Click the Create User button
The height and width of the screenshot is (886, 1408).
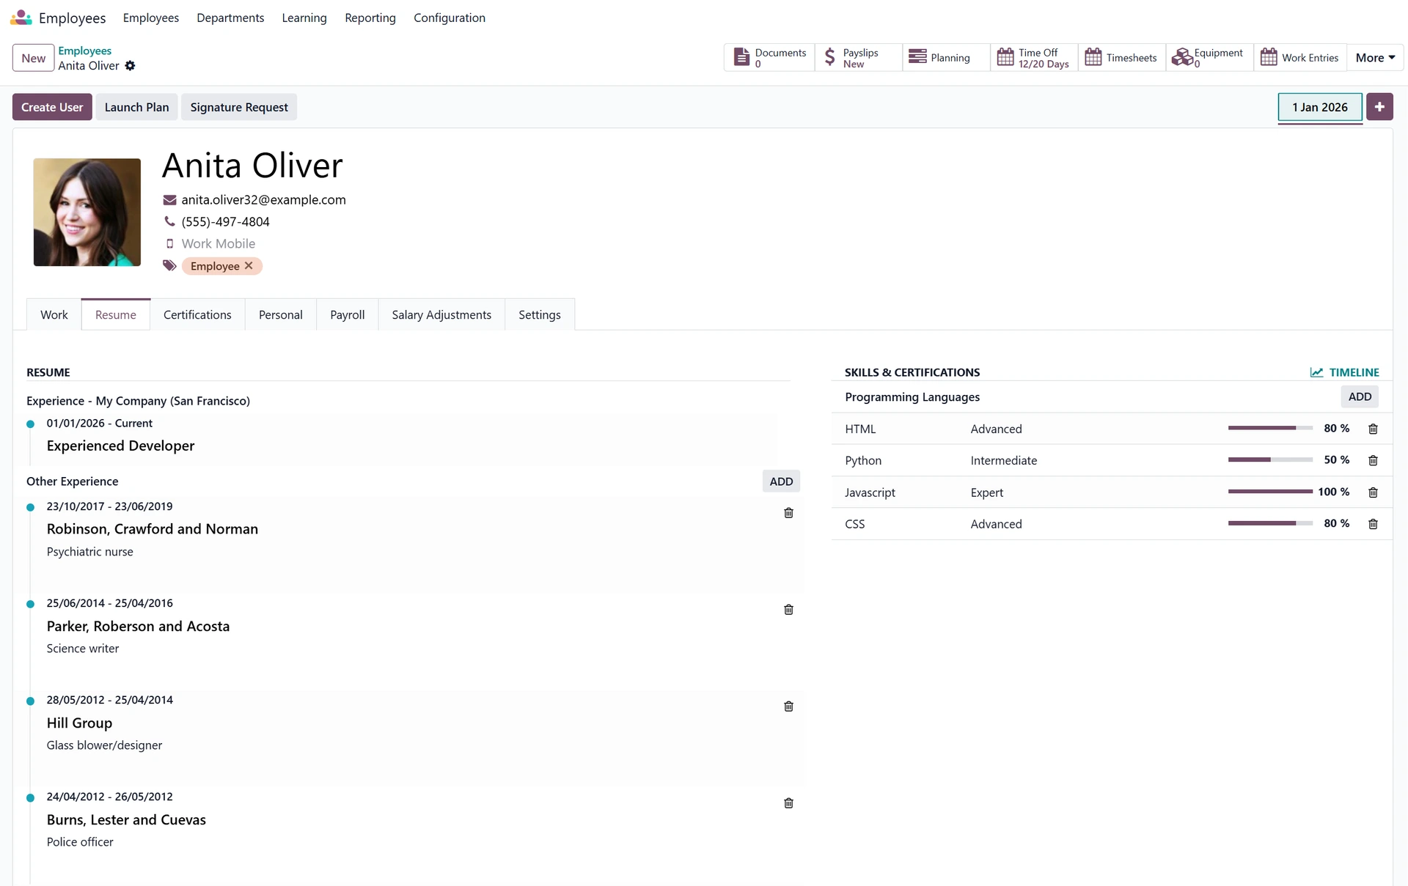point(52,107)
